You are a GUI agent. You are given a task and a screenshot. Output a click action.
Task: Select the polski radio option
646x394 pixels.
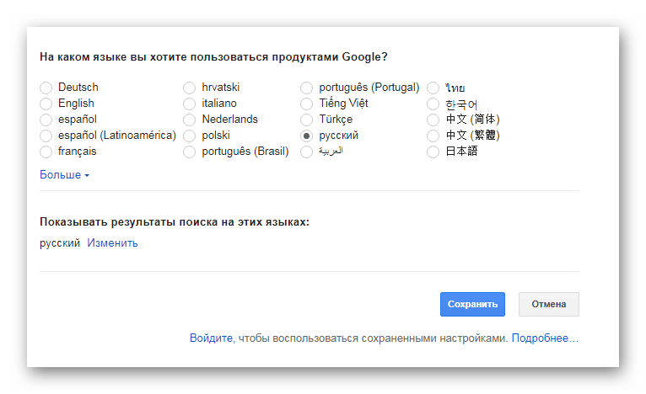pyautogui.click(x=189, y=136)
